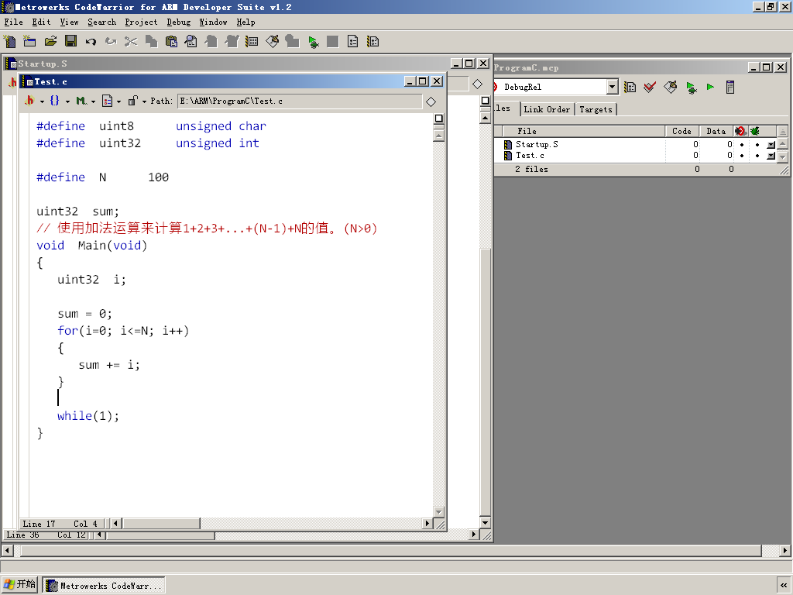Open the File menu
This screenshot has height=595, width=793.
click(x=14, y=22)
